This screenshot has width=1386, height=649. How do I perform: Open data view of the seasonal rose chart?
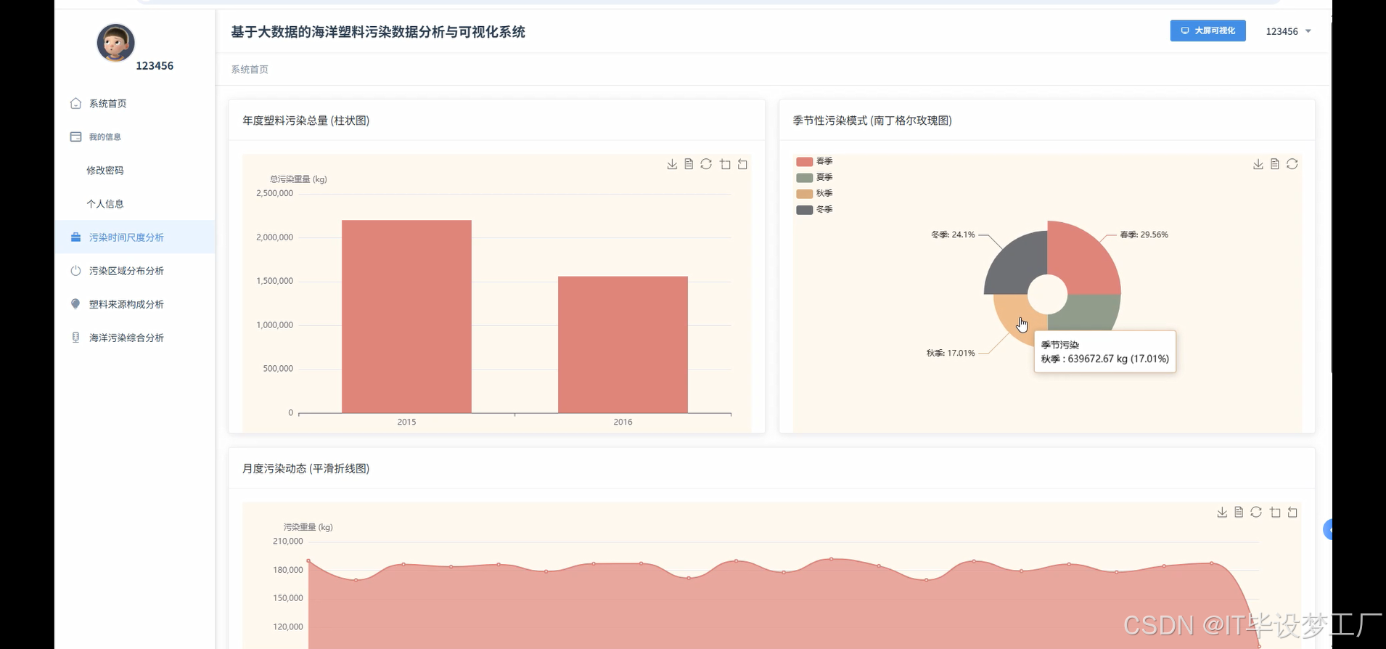[1275, 165]
